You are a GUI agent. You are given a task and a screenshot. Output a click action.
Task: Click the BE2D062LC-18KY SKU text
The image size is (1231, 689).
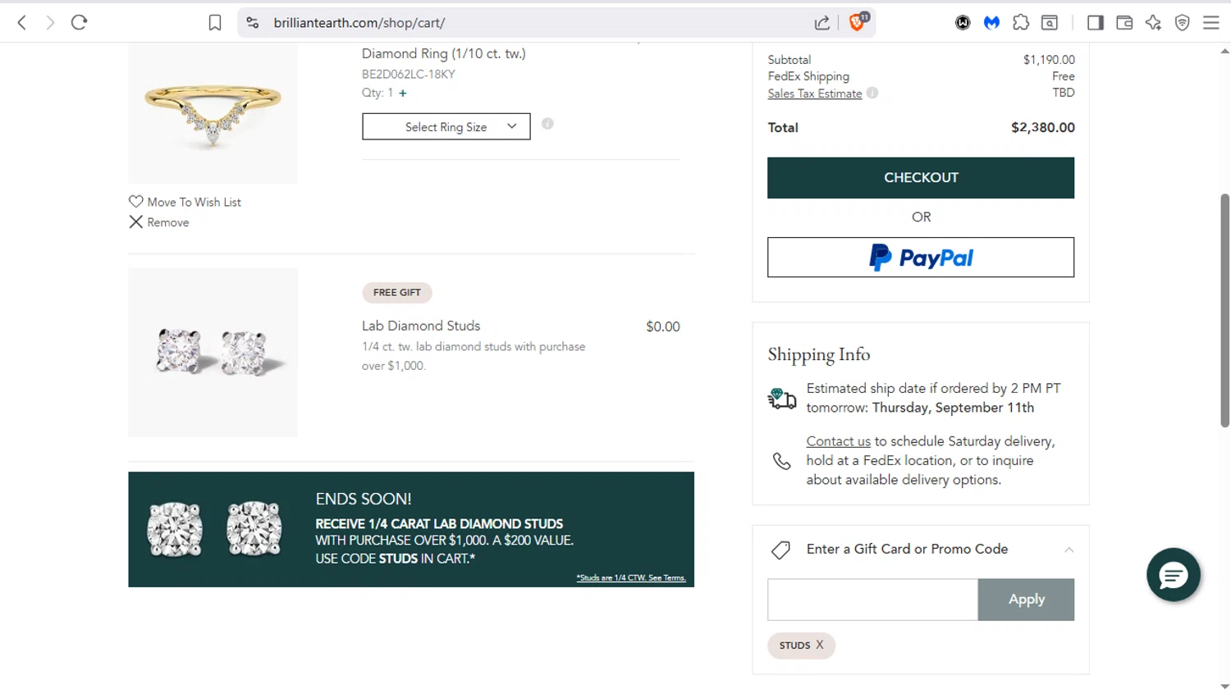409,74
